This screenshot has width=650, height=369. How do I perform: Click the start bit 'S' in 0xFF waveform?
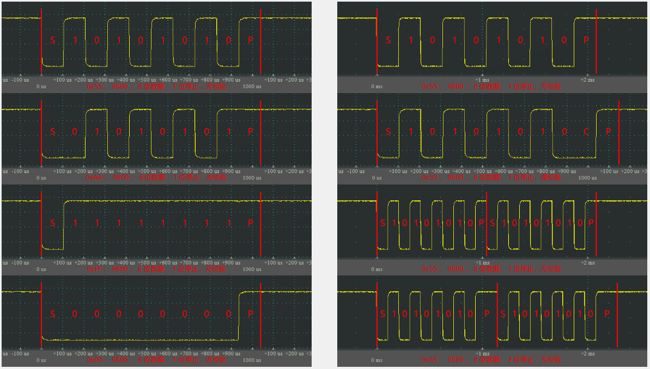53,223
